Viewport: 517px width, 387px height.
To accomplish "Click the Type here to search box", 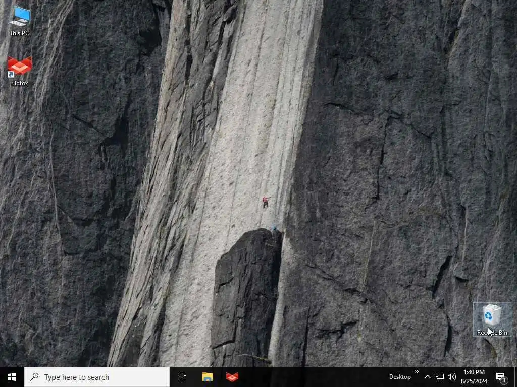I will [97, 377].
